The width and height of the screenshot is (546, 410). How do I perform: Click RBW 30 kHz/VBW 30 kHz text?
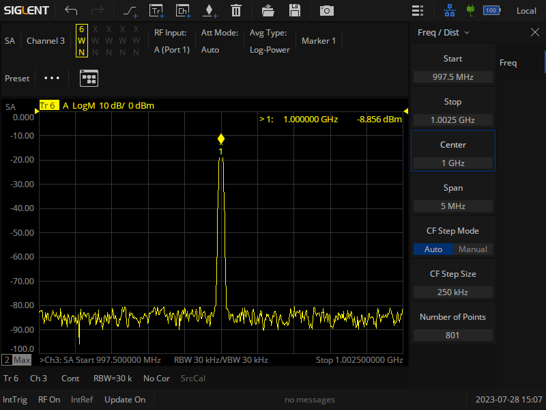[x=220, y=360]
